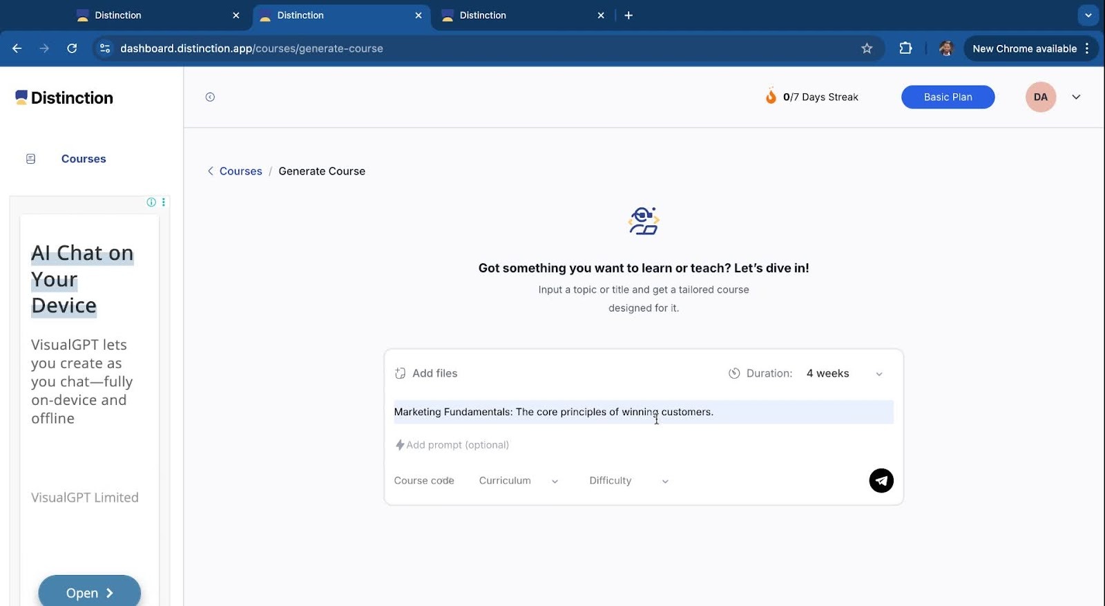Click the ad info icon
The image size is (1105, 606).
(151, 202)
